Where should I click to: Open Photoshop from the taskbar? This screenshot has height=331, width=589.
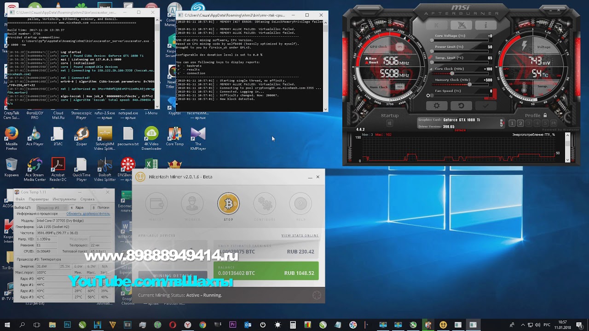click(67, 325)
